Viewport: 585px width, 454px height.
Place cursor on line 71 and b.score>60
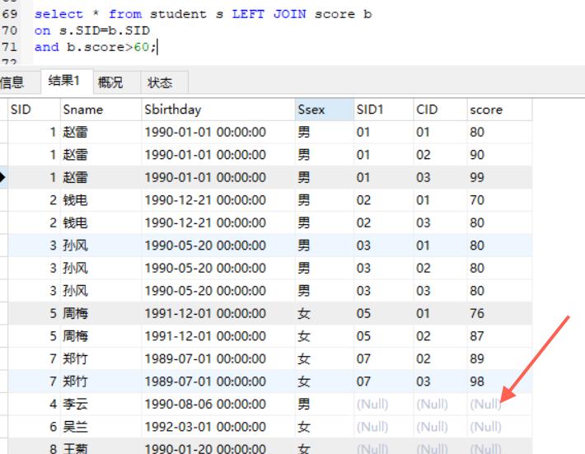point(96,47)
